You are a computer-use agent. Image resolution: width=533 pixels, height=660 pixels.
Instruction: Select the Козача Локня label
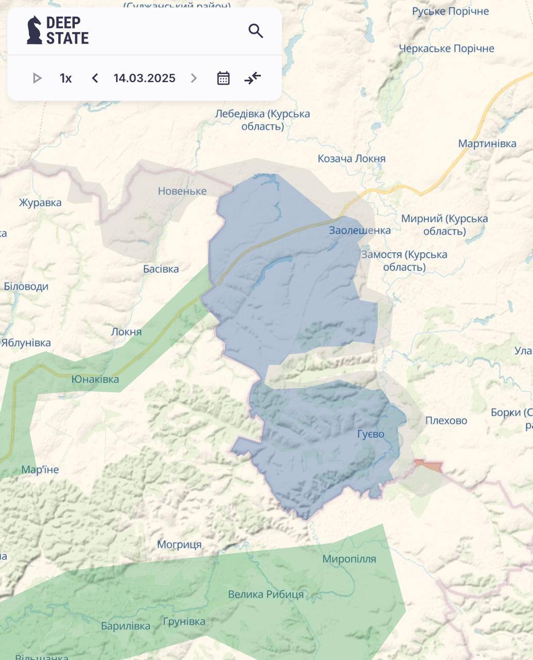352,159
